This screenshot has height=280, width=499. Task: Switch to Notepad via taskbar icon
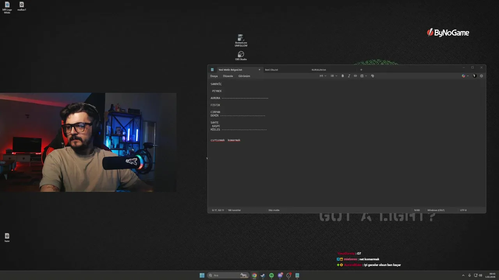click(x=297, y=275)
